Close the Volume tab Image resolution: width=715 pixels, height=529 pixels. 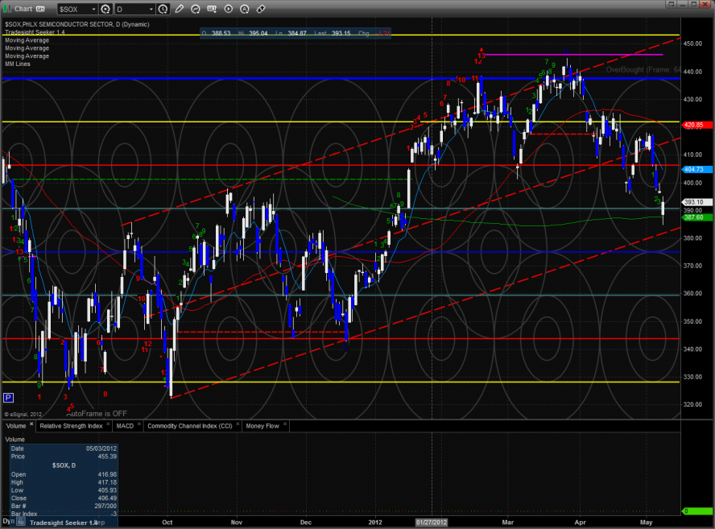click(31, 425)
